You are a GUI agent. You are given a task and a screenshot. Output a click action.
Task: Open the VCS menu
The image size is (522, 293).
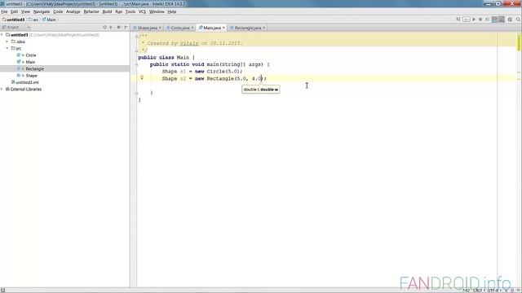tap(142, 11)
